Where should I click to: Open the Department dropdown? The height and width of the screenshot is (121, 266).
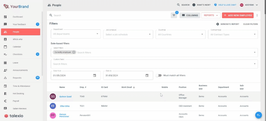(x=76, y=34)
